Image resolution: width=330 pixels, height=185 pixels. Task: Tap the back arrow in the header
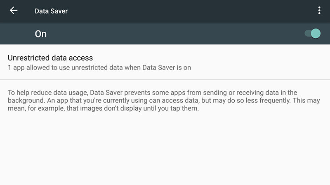click(x=14, y=11)
